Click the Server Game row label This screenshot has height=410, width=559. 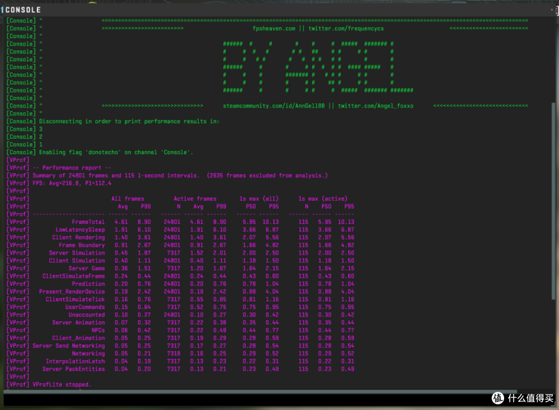click(86, 269)
